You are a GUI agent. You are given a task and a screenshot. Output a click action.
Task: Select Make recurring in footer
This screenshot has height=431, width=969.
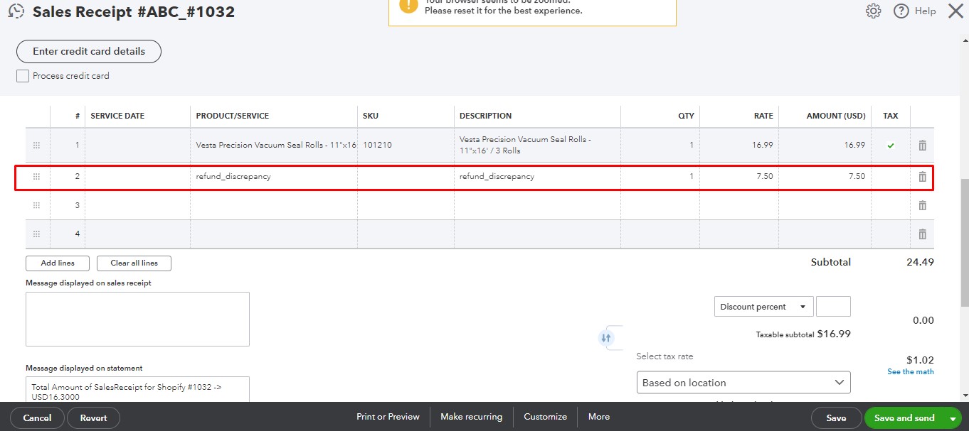coord(471,417)
